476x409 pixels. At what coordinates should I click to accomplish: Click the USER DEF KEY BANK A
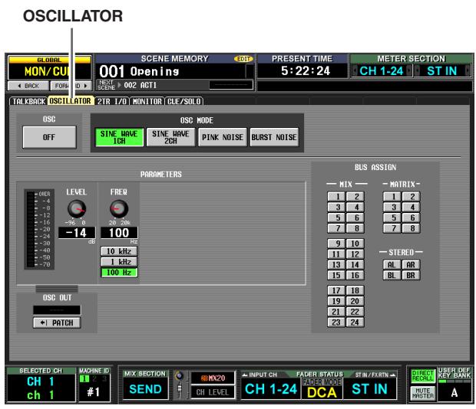tap(455, 393)
